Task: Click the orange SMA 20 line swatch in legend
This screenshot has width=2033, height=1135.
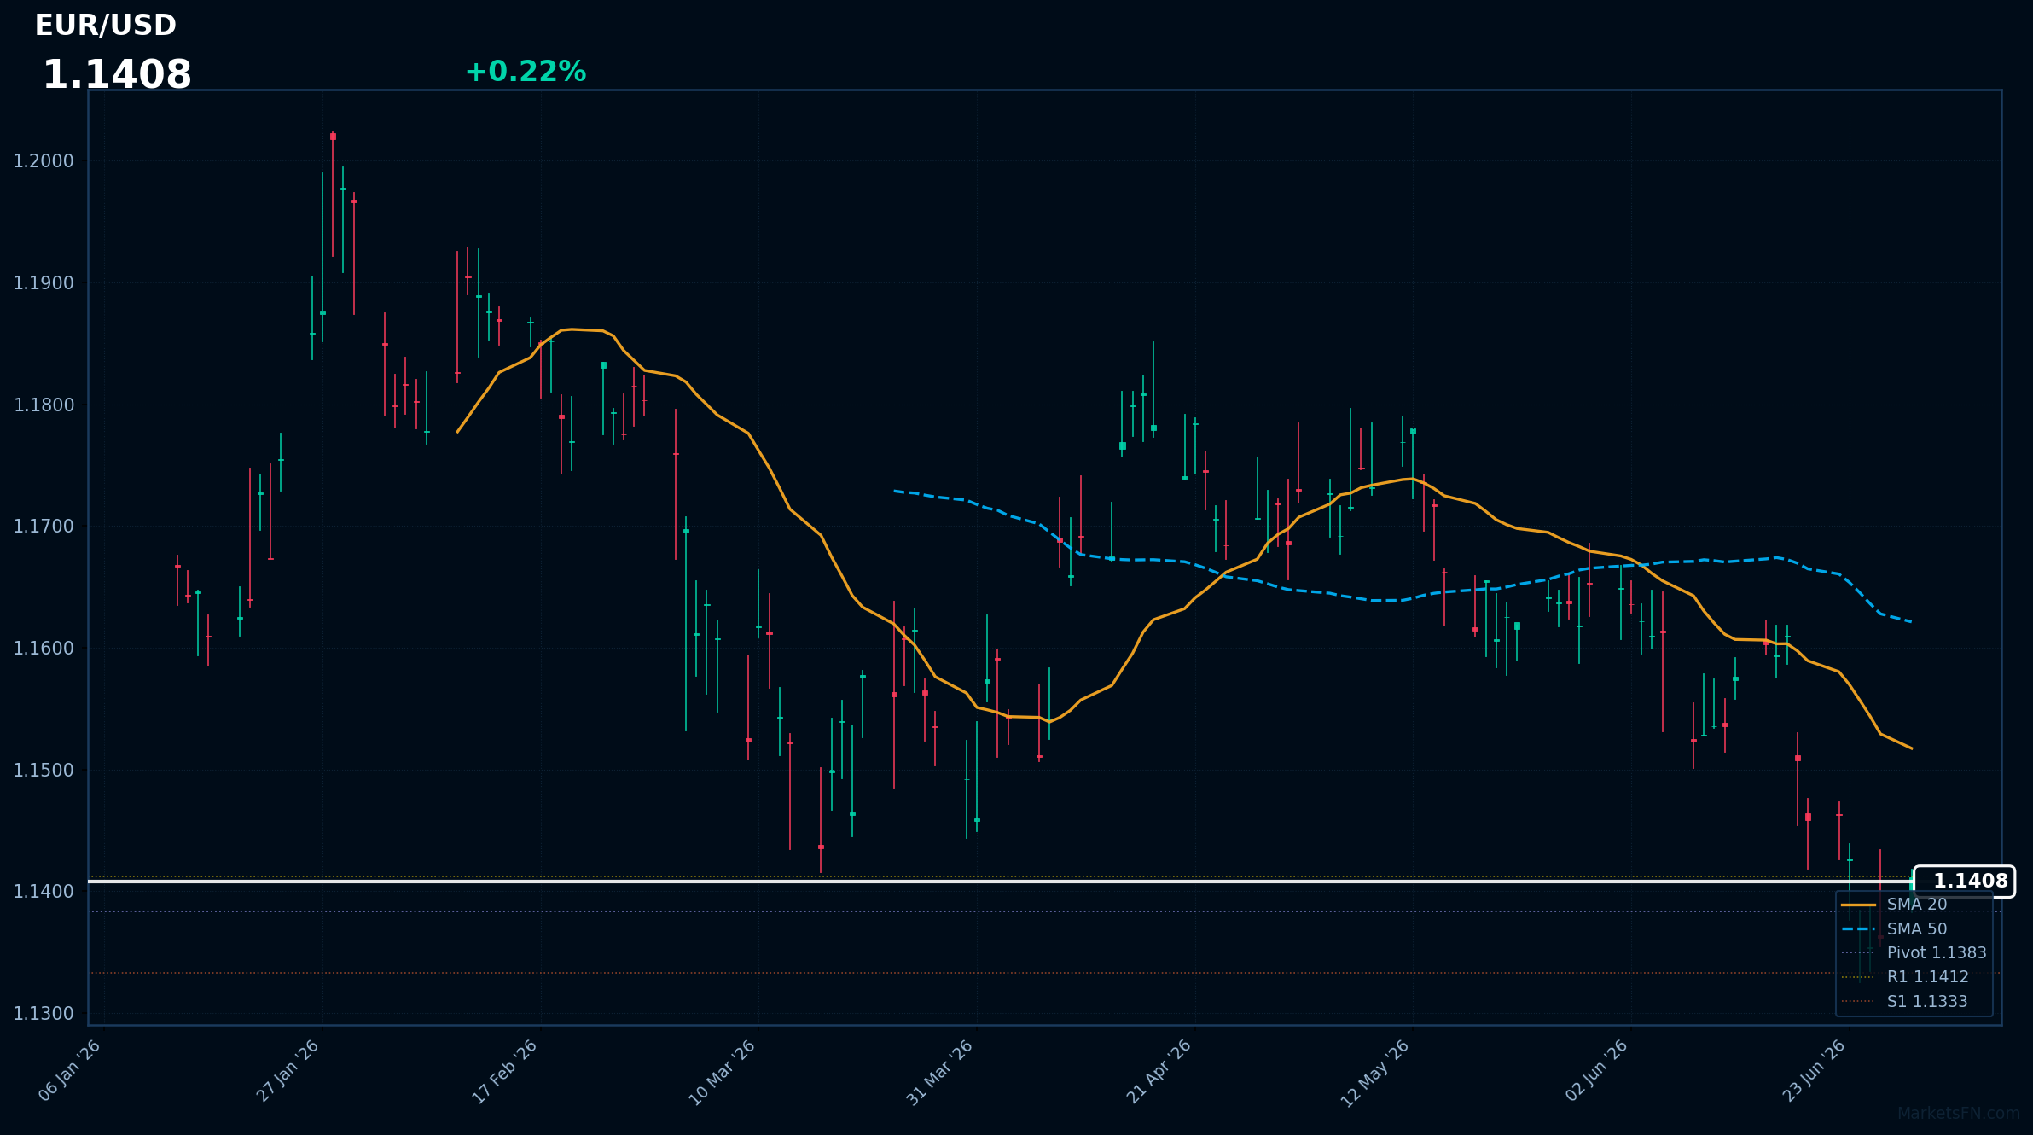Action: pyautogui.click(x=1858, y=905)
